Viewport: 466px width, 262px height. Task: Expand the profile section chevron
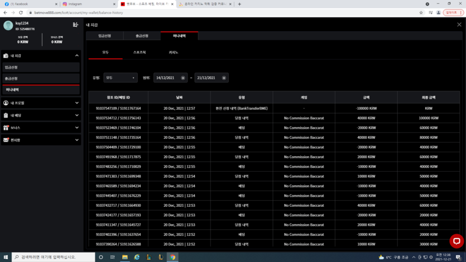coord(76,103)
